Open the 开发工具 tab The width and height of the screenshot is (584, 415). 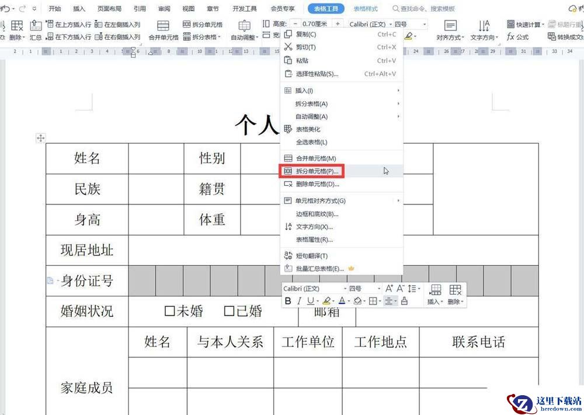click(245, 9)
